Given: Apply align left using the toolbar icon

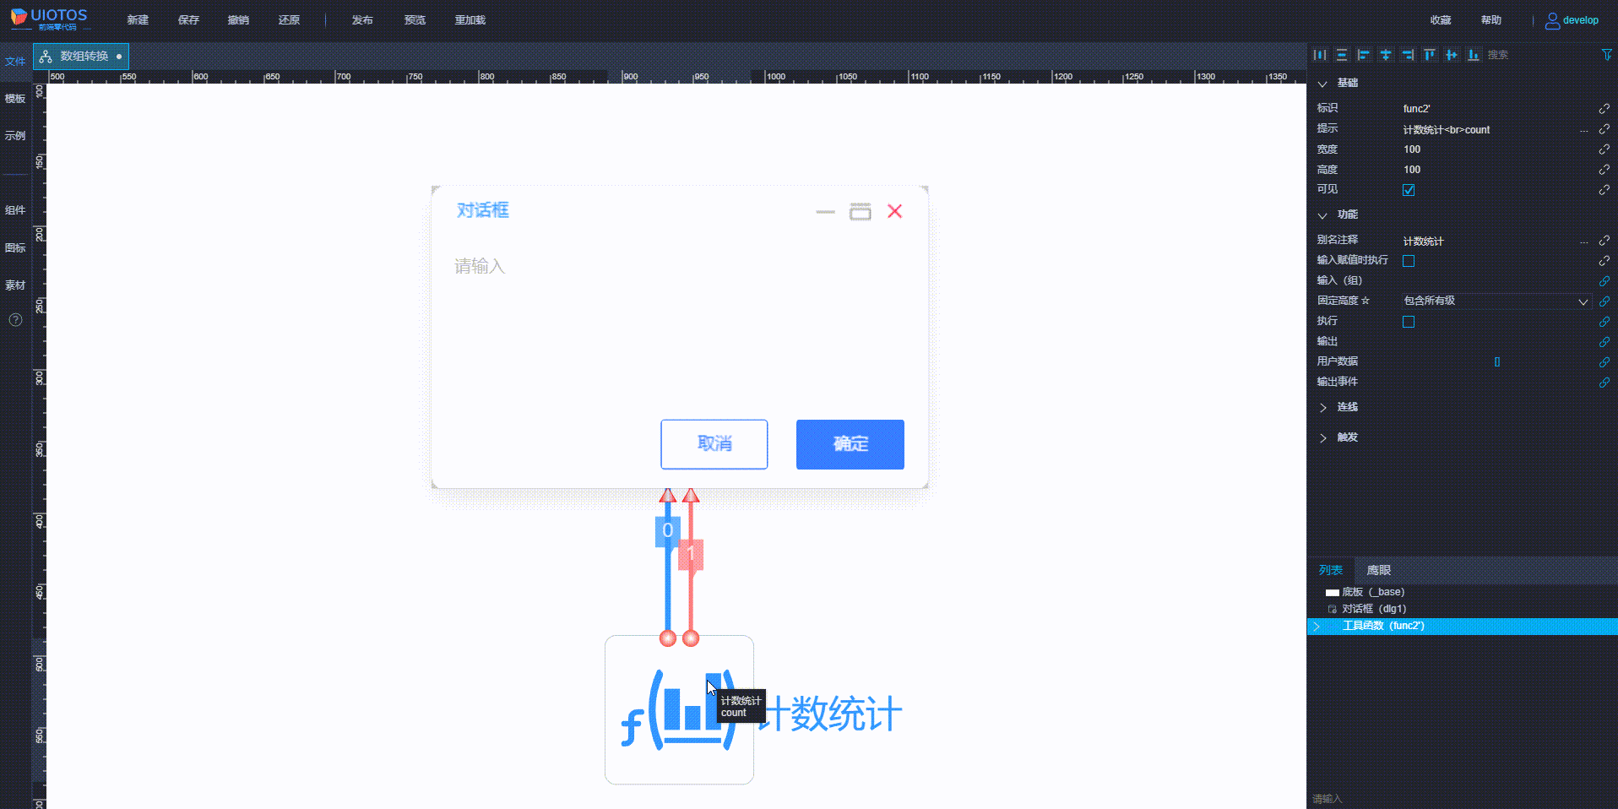Looking at the screenshot, I should tap(1364, 54).
